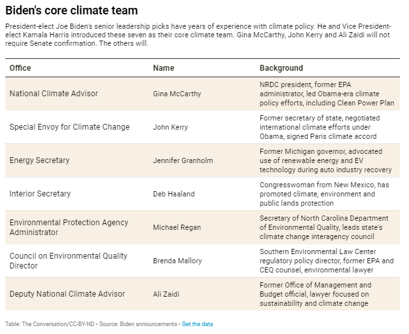
Task: Click the Office column header
Action: (x=20, y=68)
